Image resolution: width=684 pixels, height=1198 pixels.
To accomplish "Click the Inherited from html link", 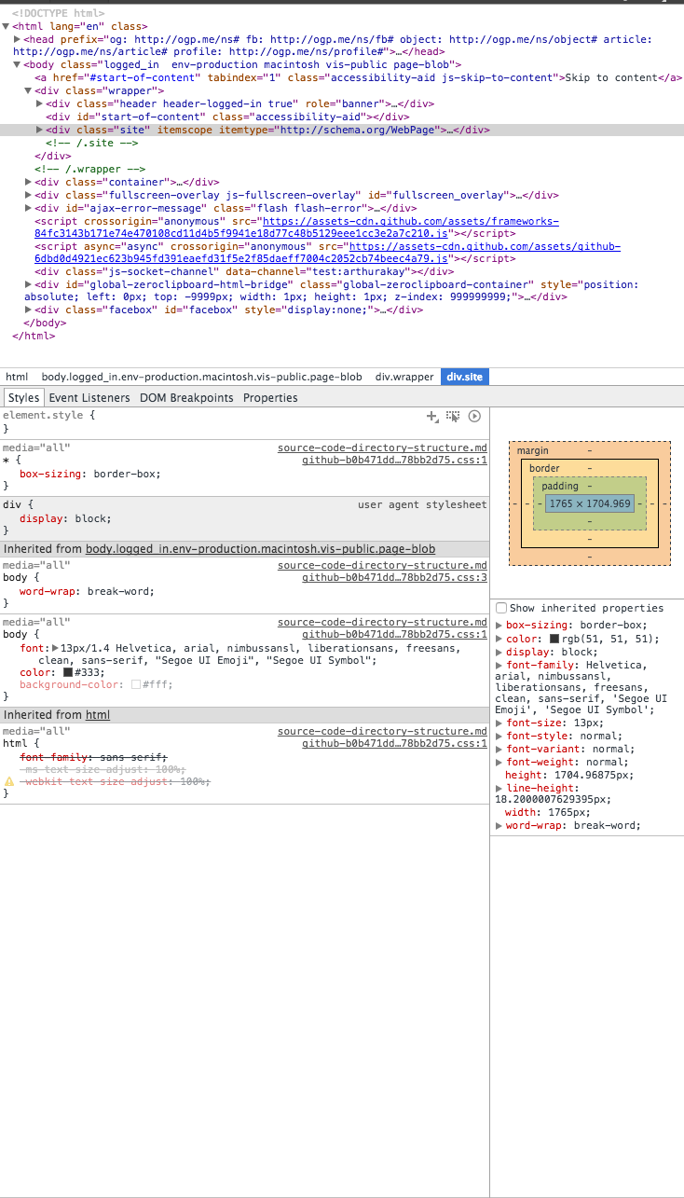I will click(98, 715).
